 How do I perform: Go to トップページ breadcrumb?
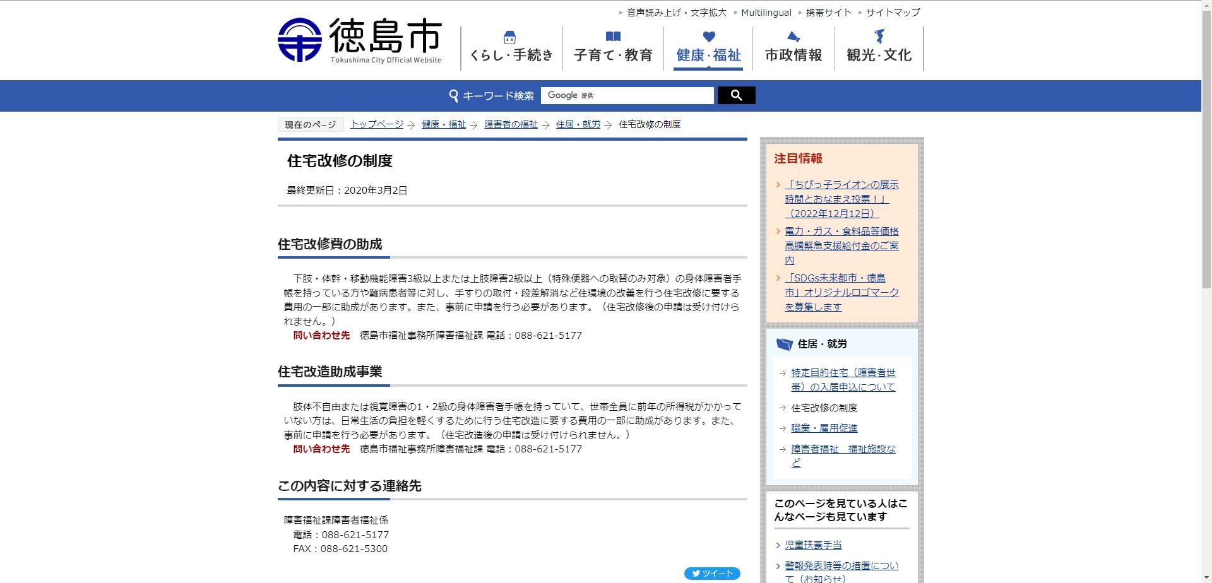pos(377,124)
